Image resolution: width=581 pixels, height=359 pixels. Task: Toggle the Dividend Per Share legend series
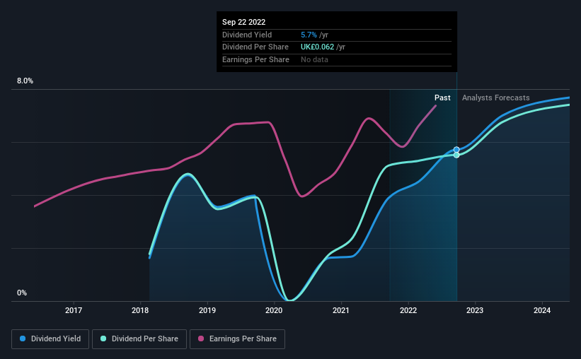[x=139, y=339]
